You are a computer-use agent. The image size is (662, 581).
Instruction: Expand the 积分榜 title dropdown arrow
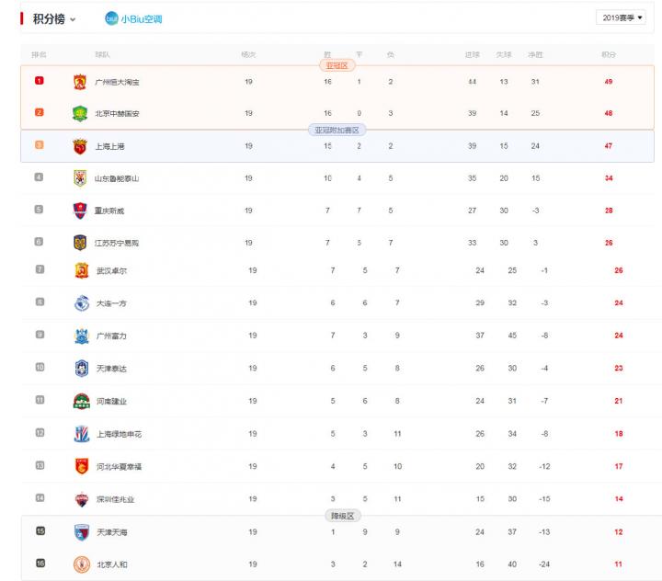tap(73, 19)
